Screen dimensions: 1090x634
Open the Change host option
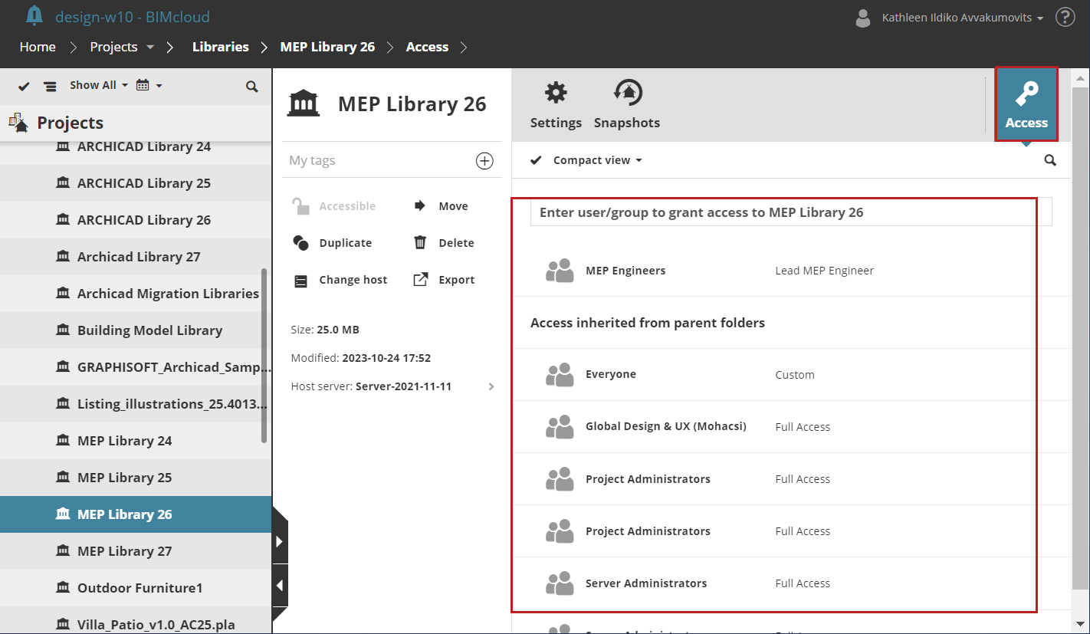point(342,279)
